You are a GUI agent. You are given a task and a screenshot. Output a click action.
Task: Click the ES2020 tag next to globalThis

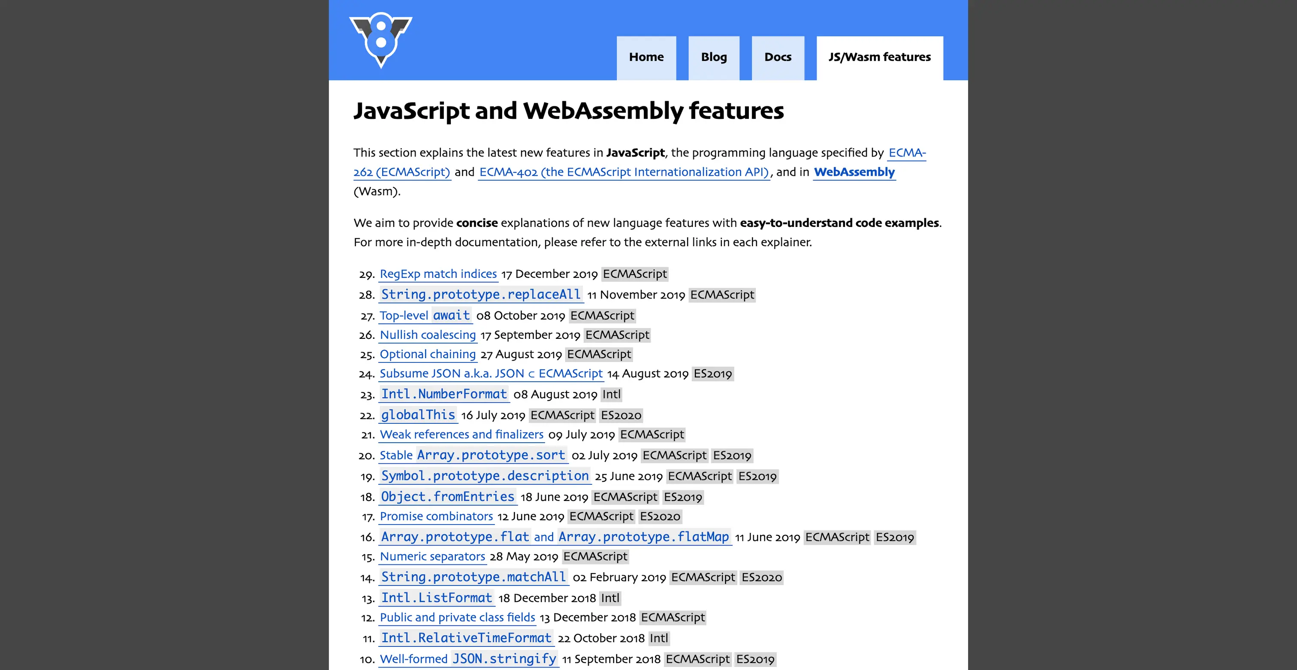621,415
